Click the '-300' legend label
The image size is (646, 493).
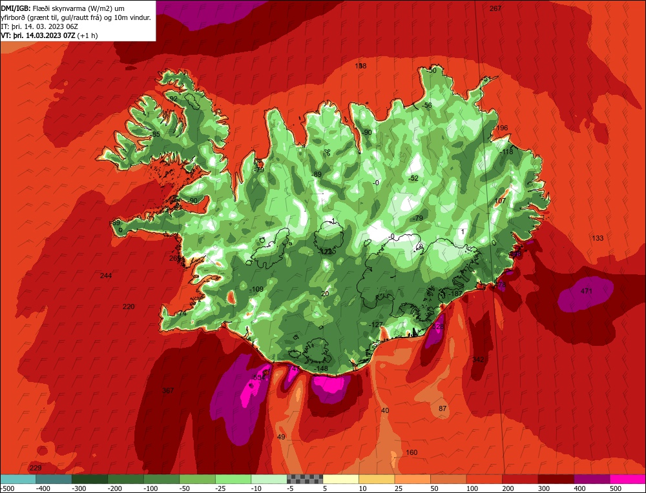point(79,488)
